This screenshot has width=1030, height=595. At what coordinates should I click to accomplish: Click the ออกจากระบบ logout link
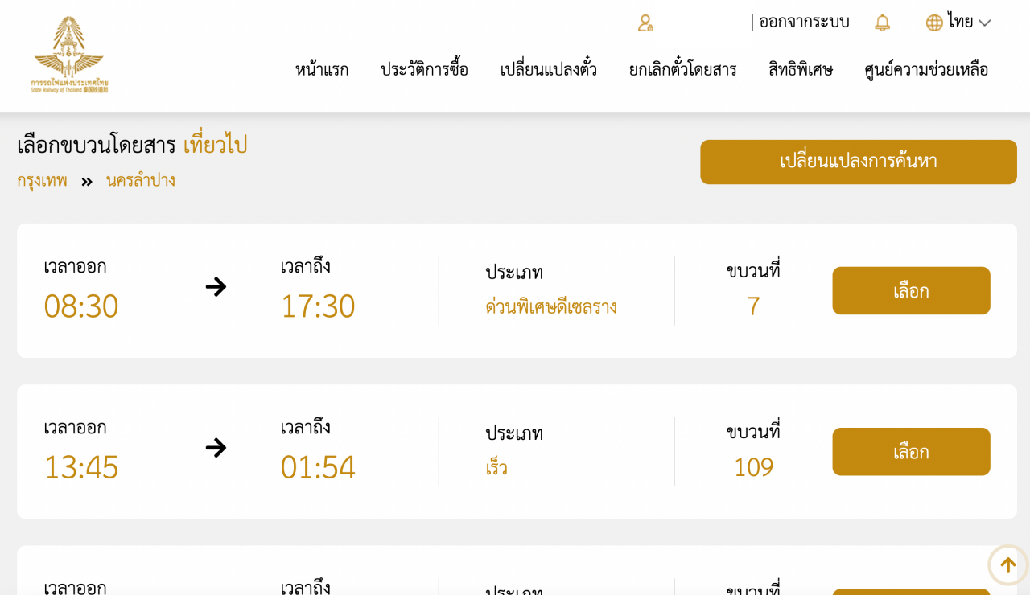click(804, 22)
